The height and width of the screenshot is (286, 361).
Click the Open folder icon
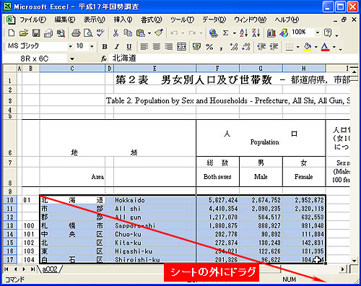tap(24, 32)
